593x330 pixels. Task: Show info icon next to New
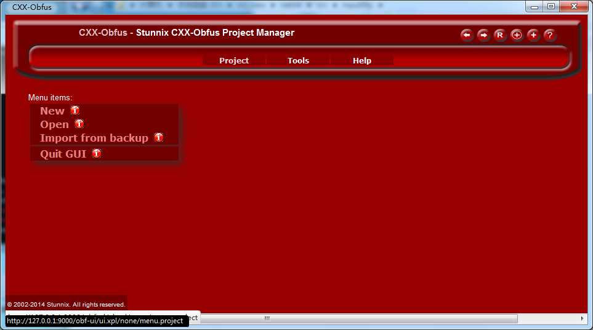pyautogui.click(x=75, y=110)
